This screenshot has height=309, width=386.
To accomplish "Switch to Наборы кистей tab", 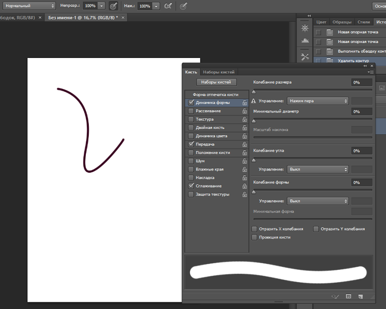I will click(x=219, y=72).
